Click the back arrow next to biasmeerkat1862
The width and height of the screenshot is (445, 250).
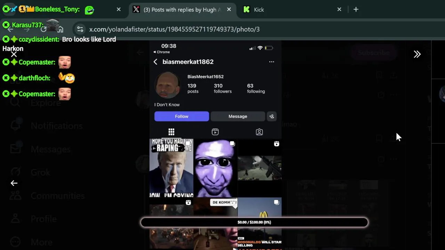coord(155,62)
